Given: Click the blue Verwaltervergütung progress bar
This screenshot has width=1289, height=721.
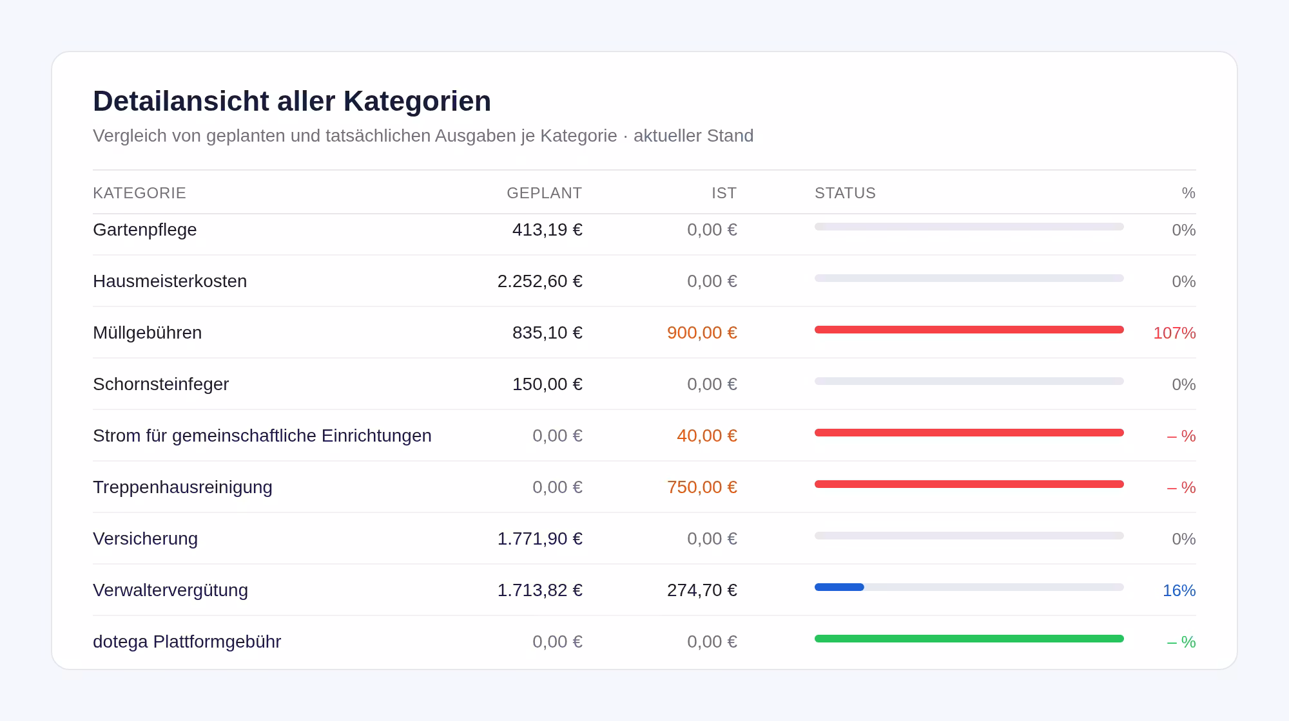Looking at the screenshot, I should pyautogui.click(x=839, y=587).
